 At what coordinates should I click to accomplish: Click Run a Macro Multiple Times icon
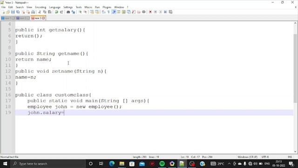point(165,12)
